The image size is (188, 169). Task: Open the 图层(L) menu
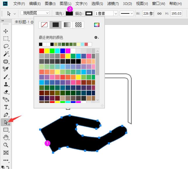coord(66,4)
